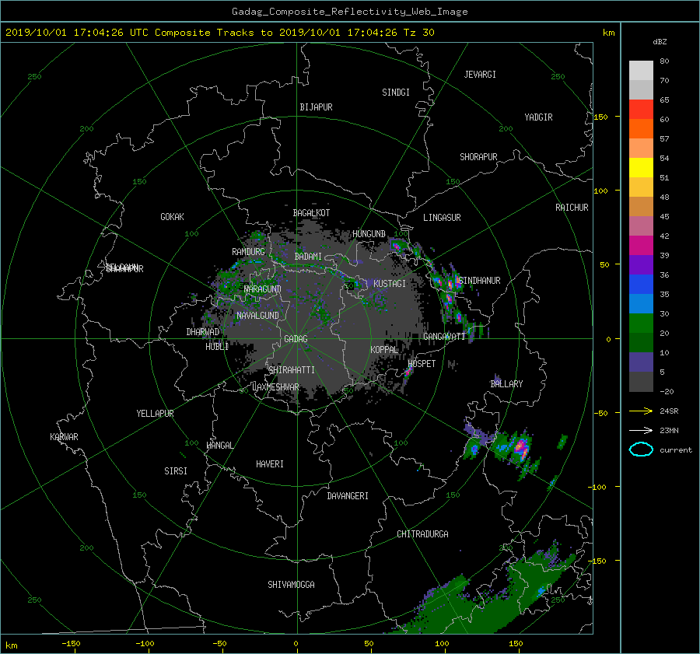Select the 'HANGAL' city label

pos(219,446)
